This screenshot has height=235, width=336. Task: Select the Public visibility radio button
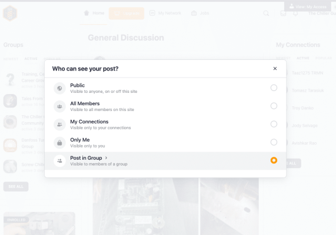pyautogui.click(x=274, y=88)
